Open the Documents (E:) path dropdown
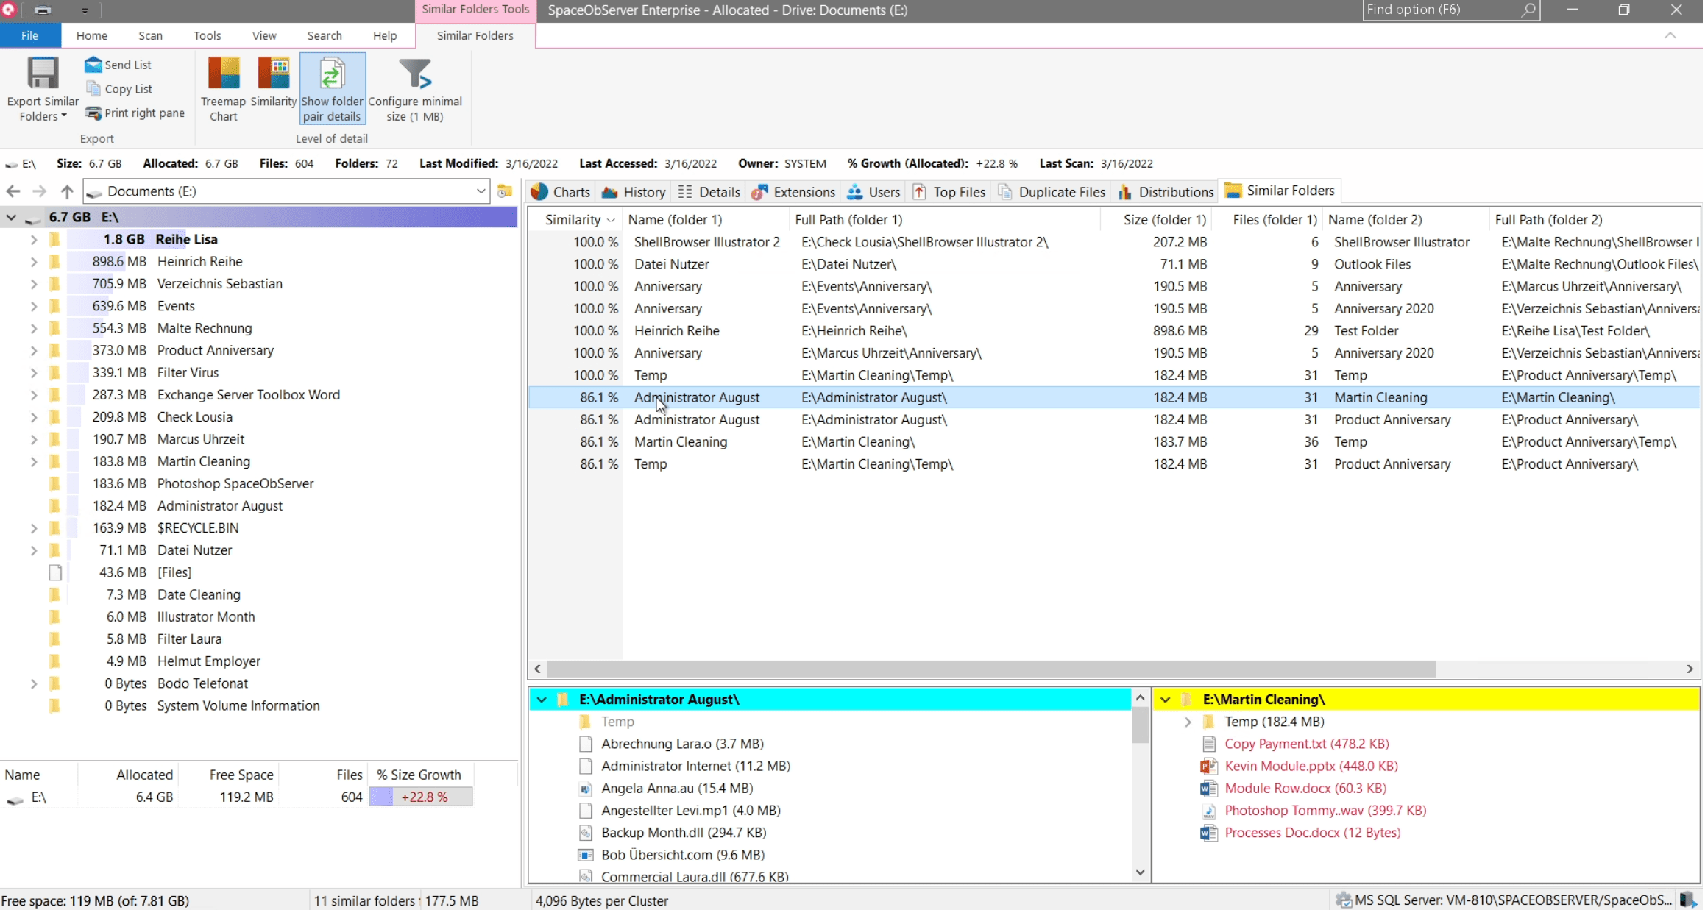Image resolution: width=1705 pixels, height=910 pixels. tap(481, 191)
